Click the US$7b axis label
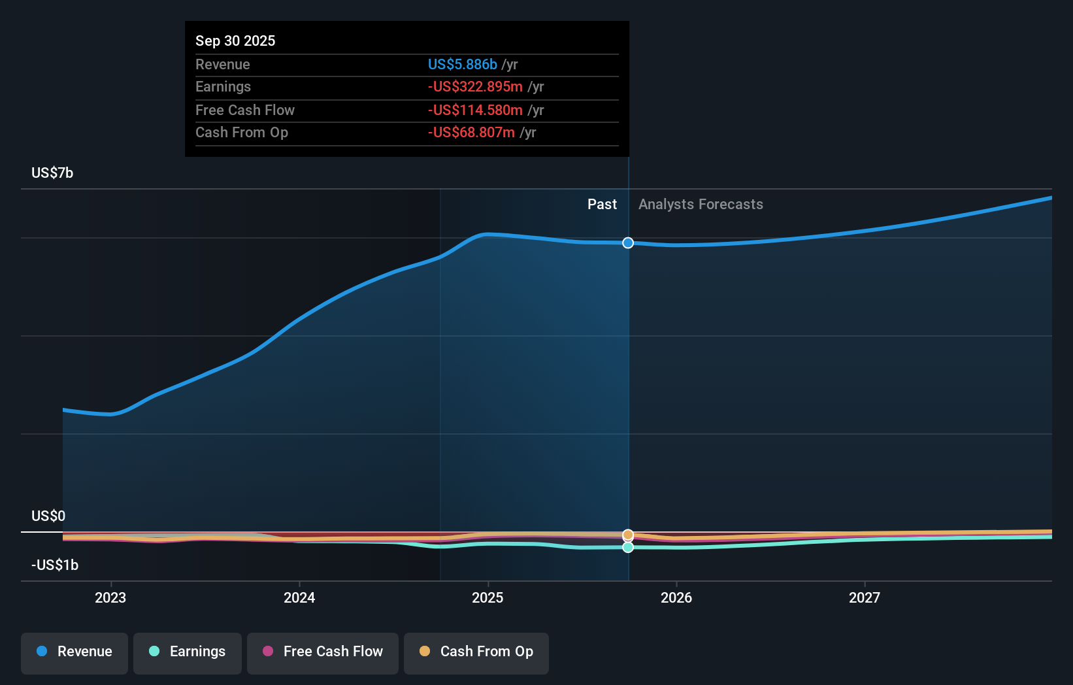Image resolution: width=1073 pixels, height=685 pixels. click(x=52, y=173)
